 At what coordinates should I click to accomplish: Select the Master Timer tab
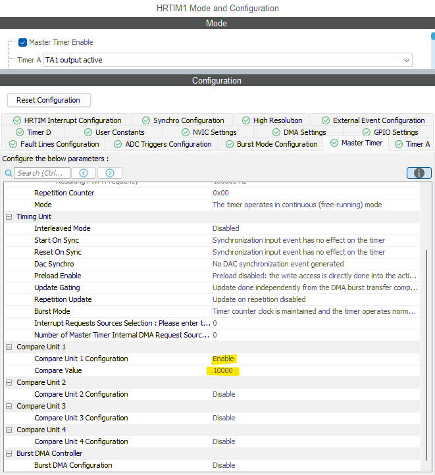click(x=356, y=143)
